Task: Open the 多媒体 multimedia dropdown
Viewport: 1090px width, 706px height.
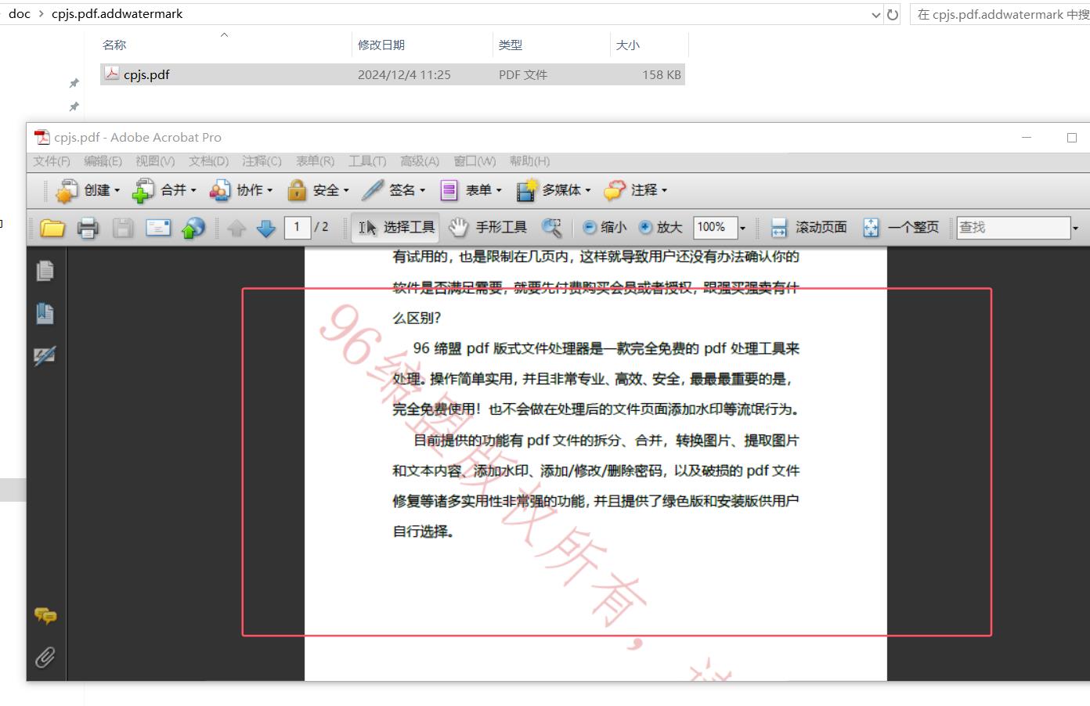Action: tap(554, 190)
